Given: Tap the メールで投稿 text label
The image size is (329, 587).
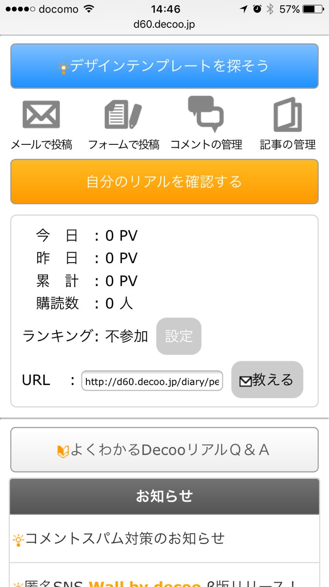Looking at the screenshot, I should 41,145.
